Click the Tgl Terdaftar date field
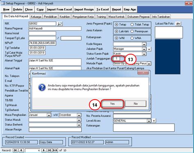The image size is (194, 153). coord(37,48)
